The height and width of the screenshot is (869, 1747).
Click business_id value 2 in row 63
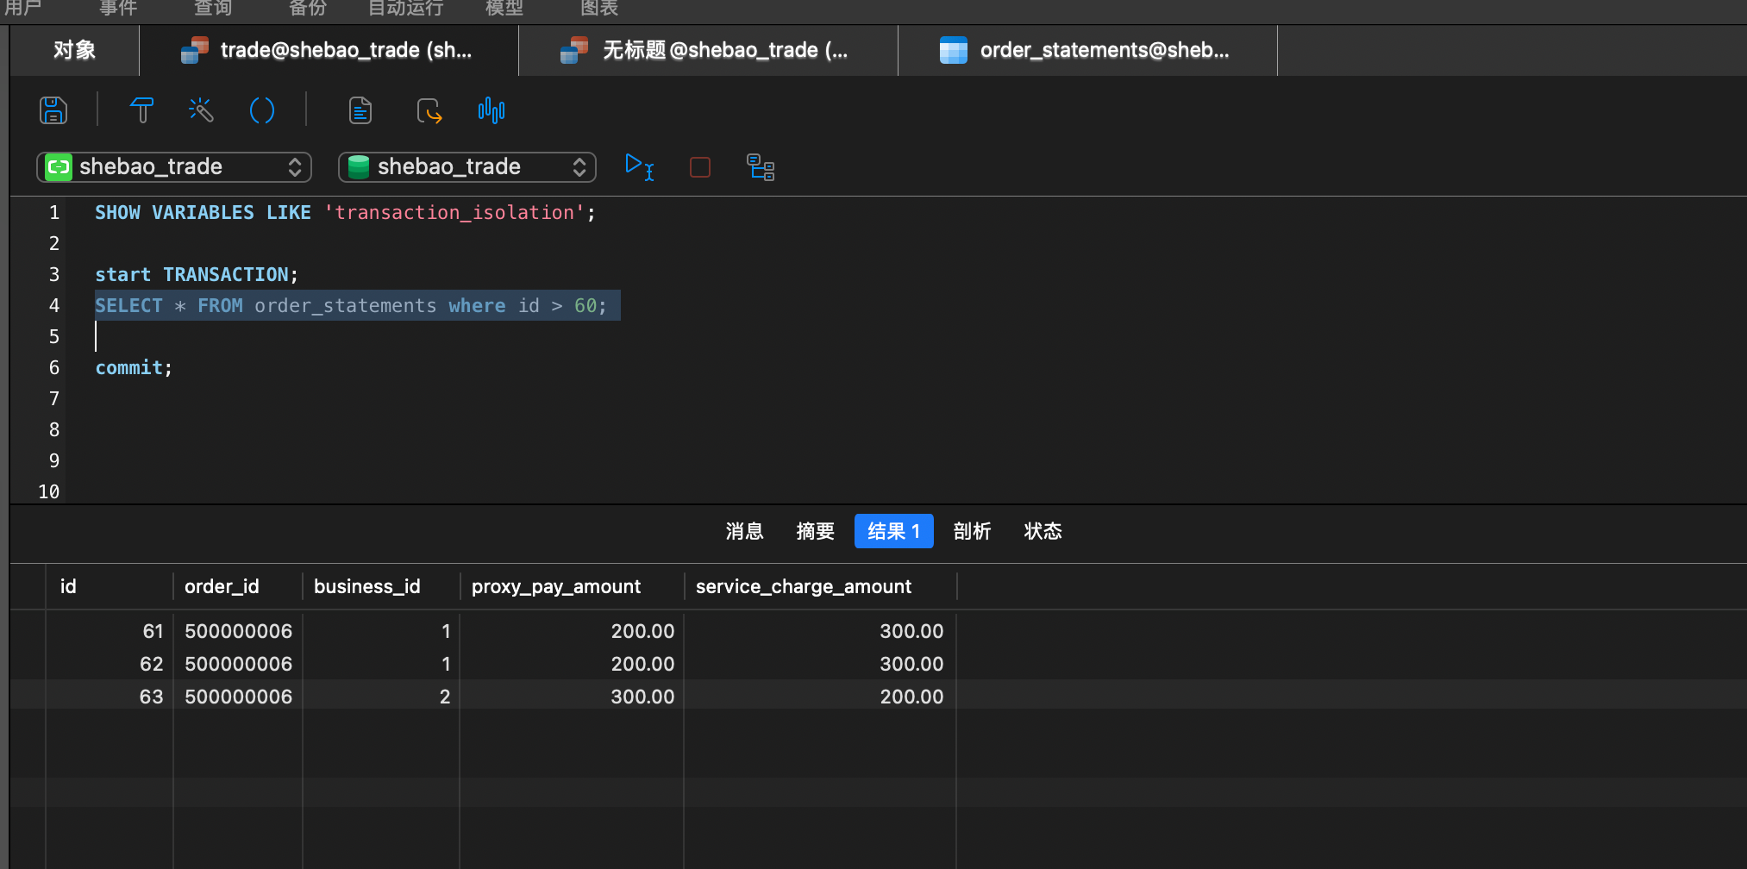(381, 697)
